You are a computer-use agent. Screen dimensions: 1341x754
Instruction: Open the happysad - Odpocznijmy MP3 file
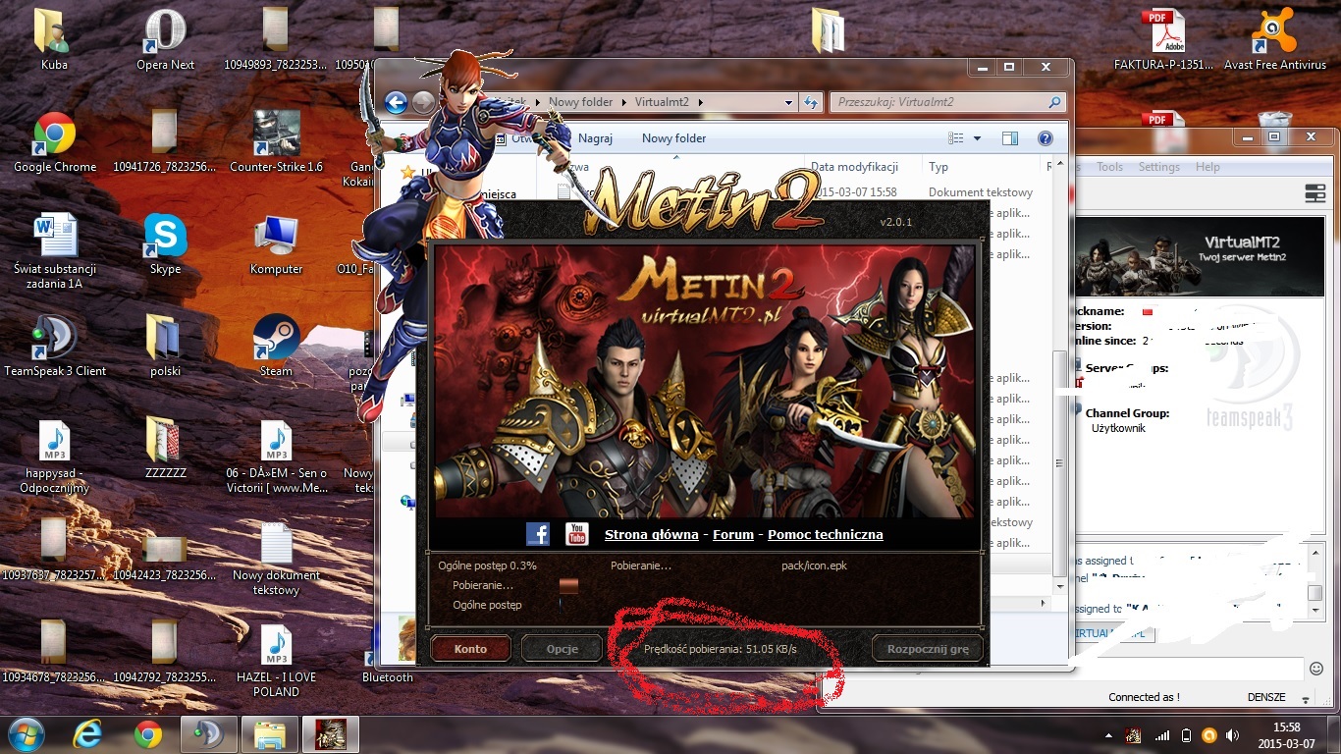click(x=55, y=458)
